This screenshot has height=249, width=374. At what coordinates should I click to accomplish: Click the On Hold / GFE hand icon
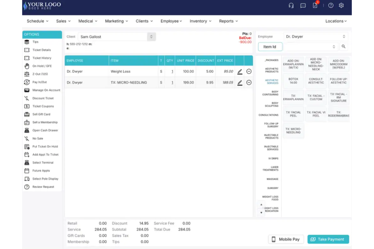(27, 66)
